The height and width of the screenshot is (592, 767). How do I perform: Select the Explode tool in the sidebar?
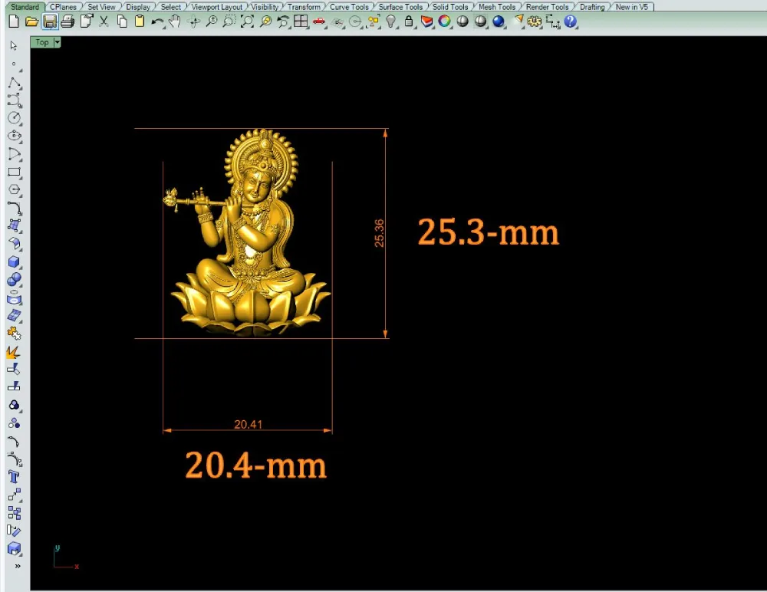[x=14, y=352]
